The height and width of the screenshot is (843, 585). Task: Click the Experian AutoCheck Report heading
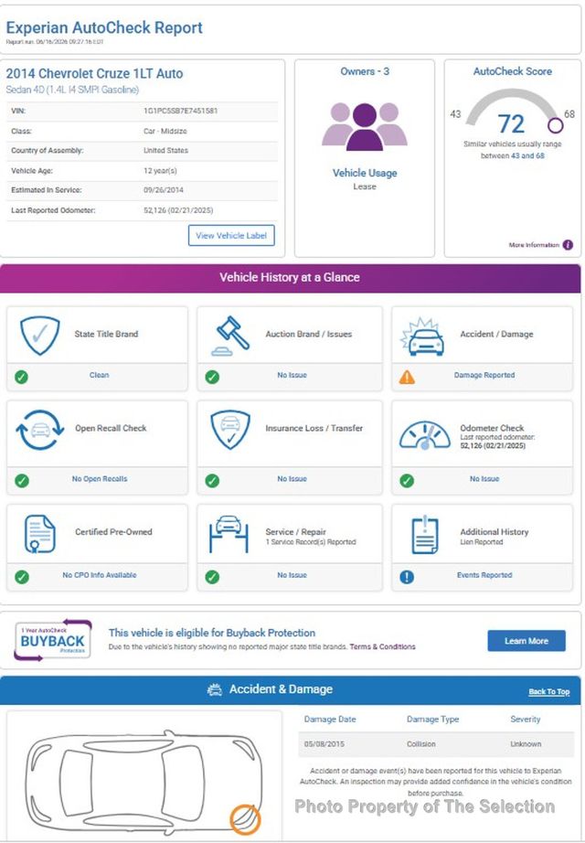104,28
